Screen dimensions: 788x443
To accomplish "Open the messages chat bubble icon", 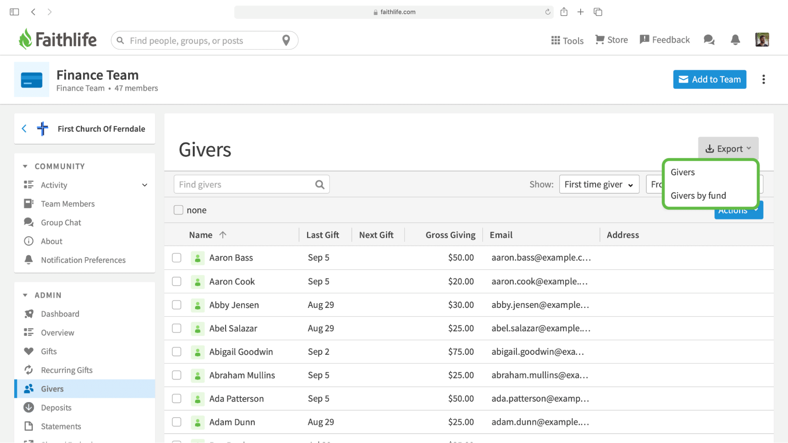I will pyautogui.click(x=709, y=40).
